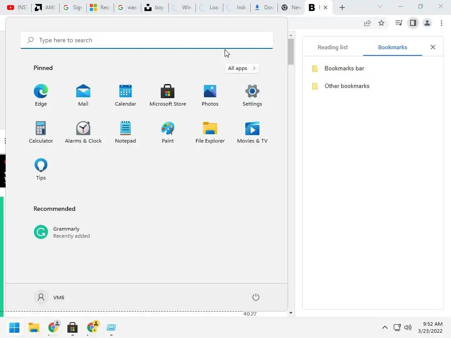This screenshot has height=338, width=451.
Task: Click the media control icon in Chrome toolbar
Action: pos(399,23)
